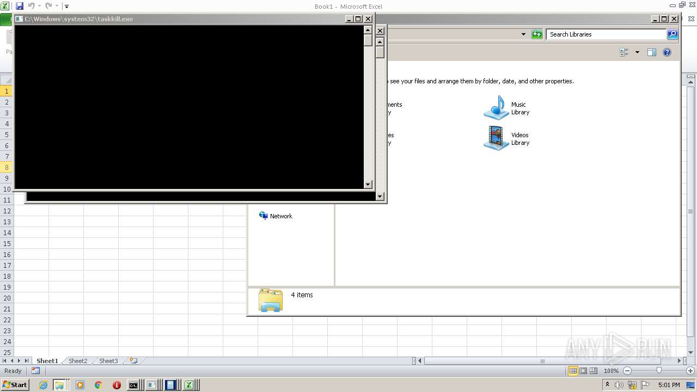This screenshot has width=697, height=392.
Task: Show hidden icons in the system tray
Action: click(x=607, y=385)
